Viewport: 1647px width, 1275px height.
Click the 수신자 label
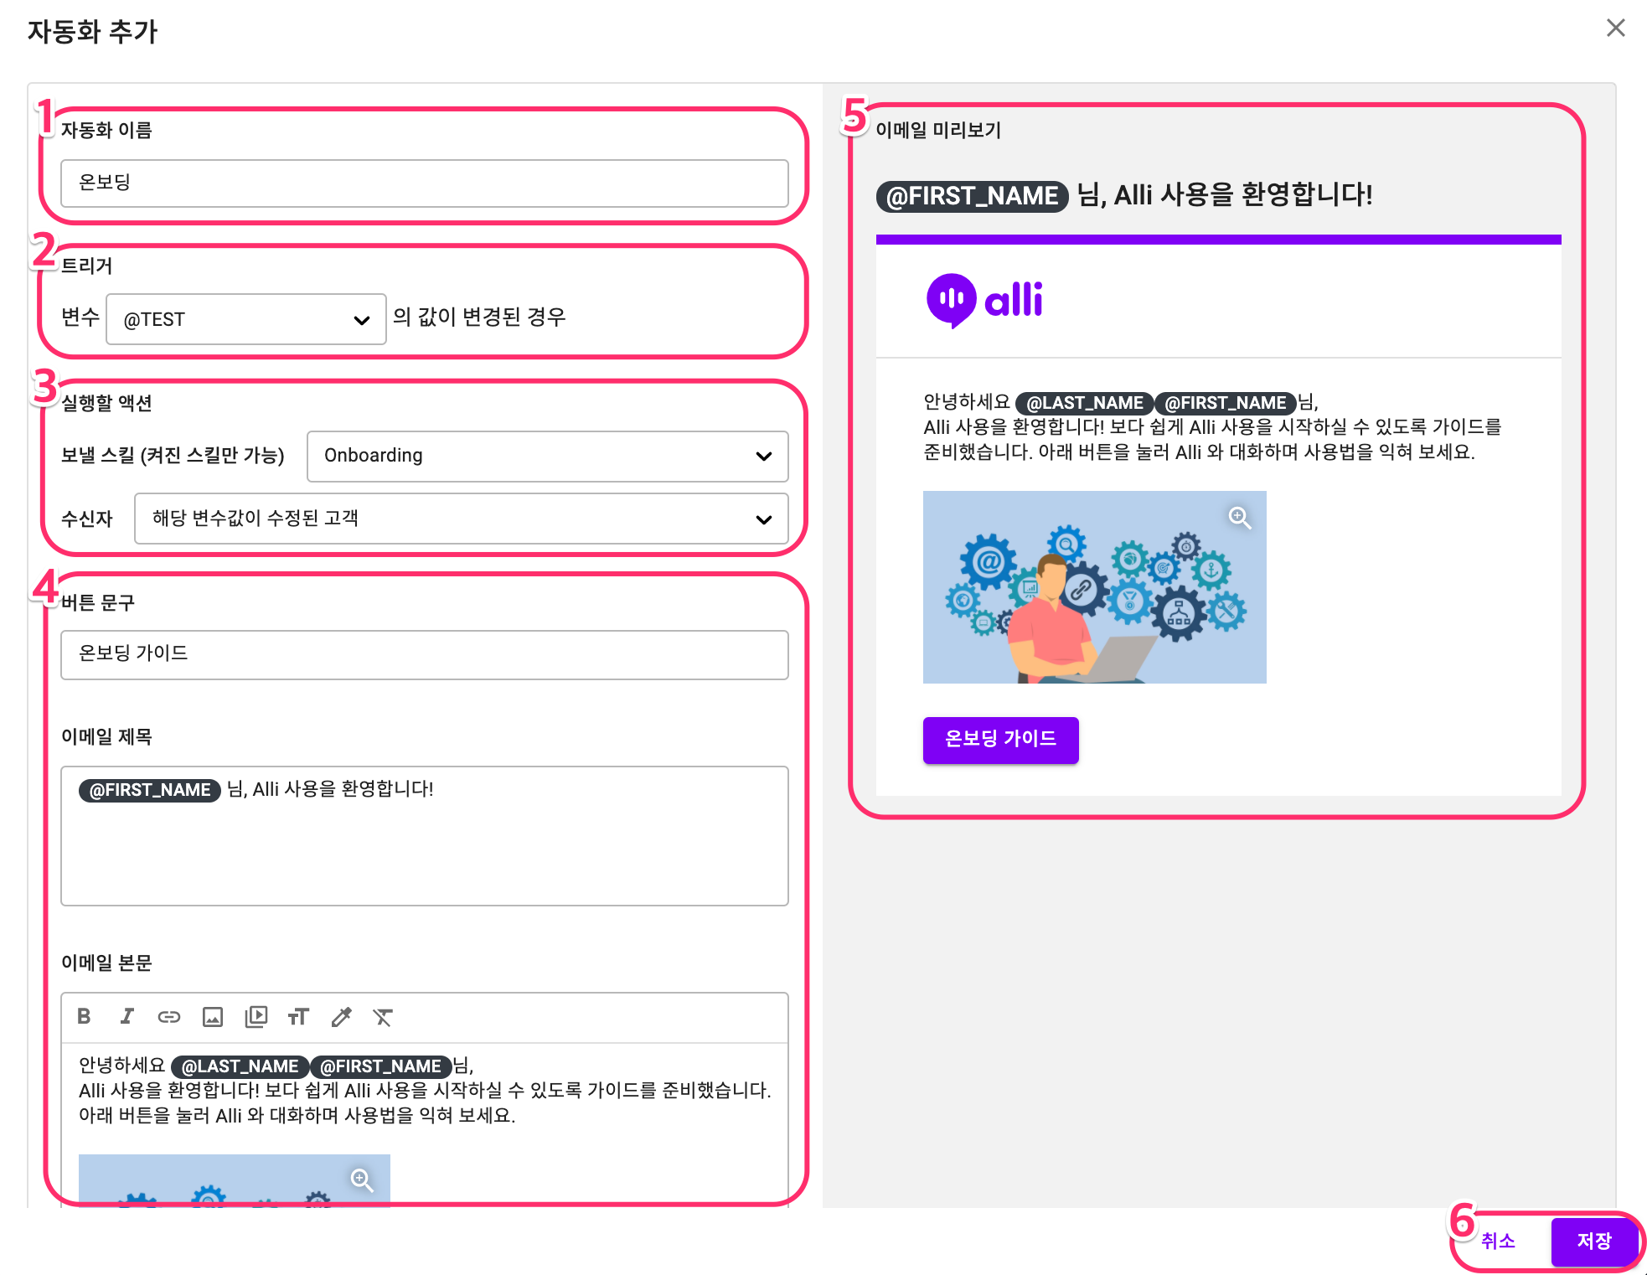click(87, 519)
